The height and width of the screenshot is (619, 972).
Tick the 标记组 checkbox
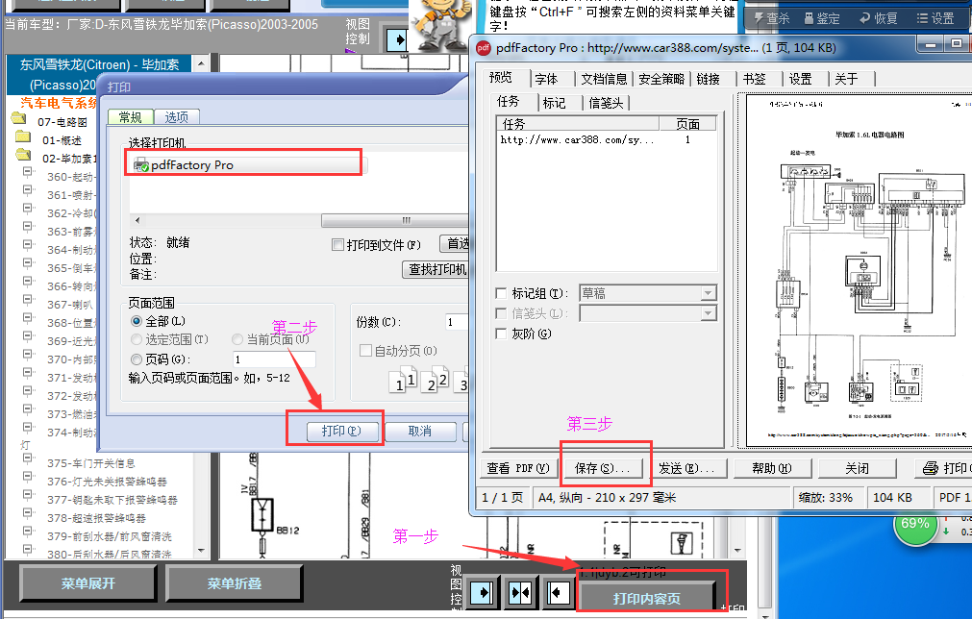coord(502,293)
